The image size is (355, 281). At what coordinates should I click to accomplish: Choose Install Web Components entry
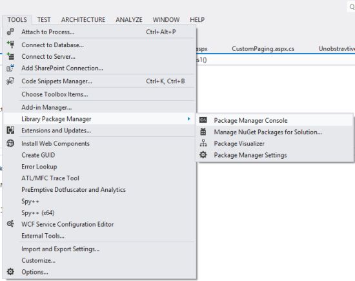[99, 143]
